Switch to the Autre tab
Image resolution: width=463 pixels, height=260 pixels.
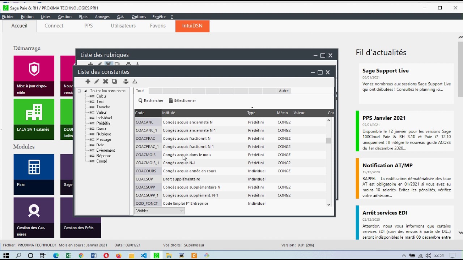pyautogui.click(x=284, y=91)
